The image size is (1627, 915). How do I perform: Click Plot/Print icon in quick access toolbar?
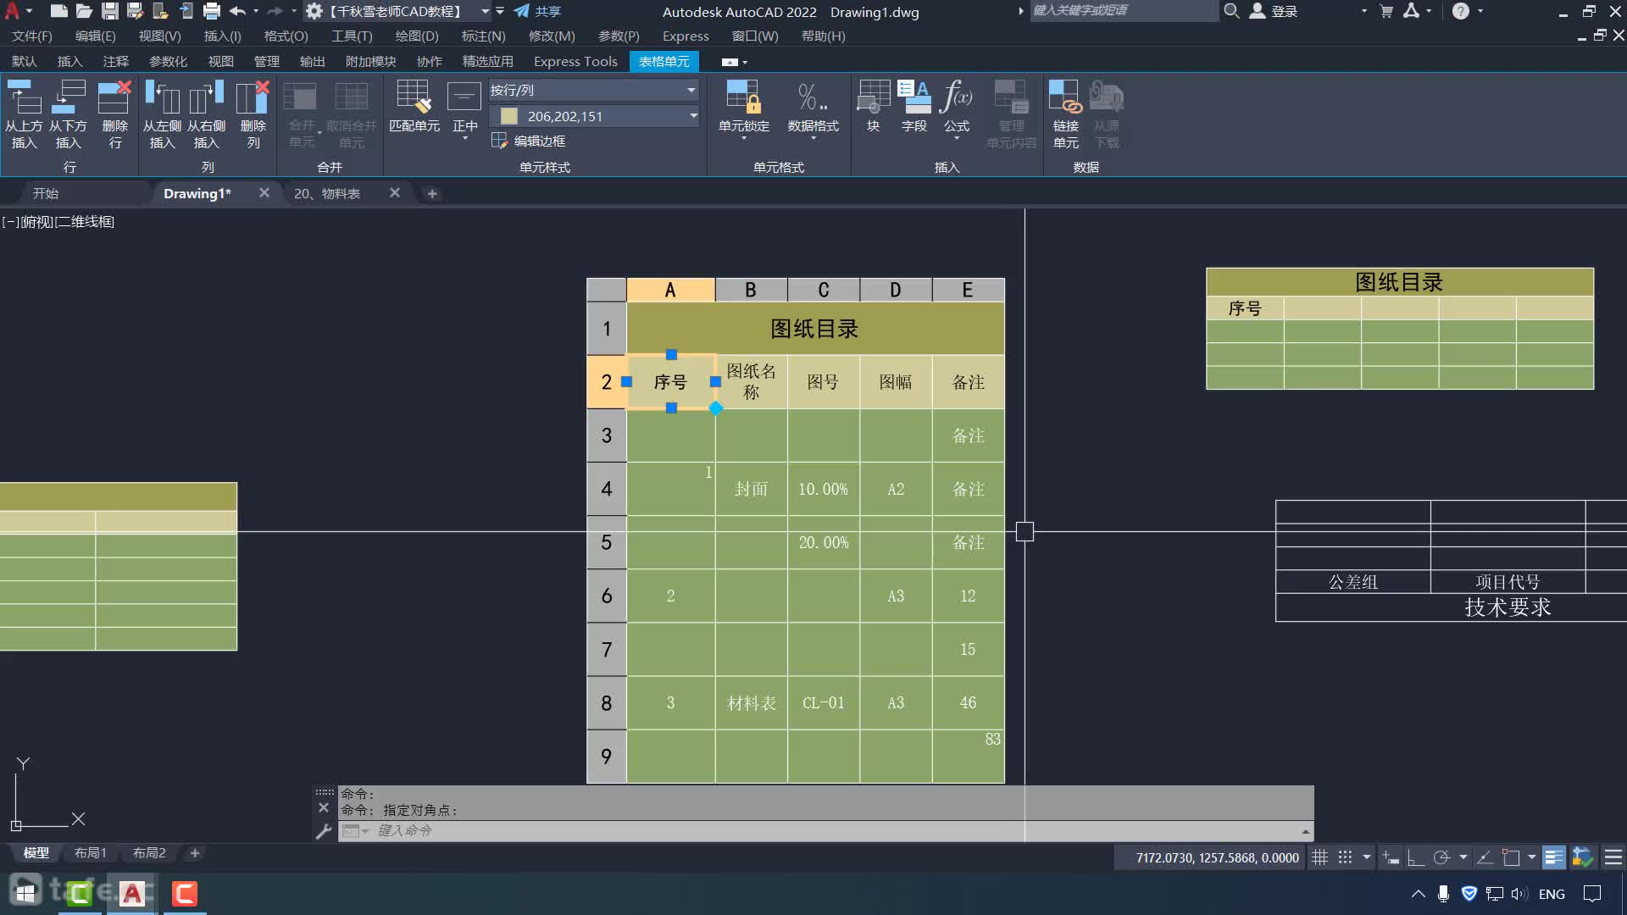(x=212, y=11)
